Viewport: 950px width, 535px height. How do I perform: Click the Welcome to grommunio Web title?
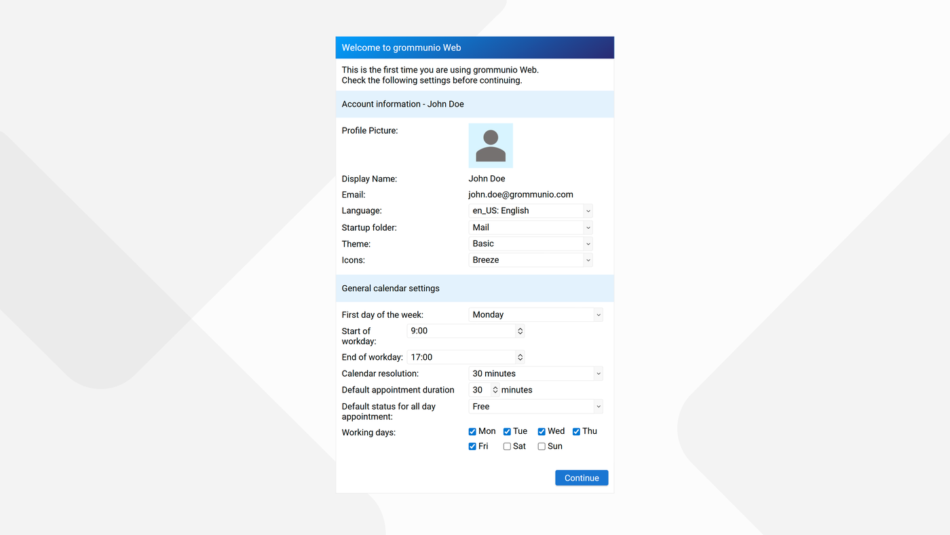(401, 48)
